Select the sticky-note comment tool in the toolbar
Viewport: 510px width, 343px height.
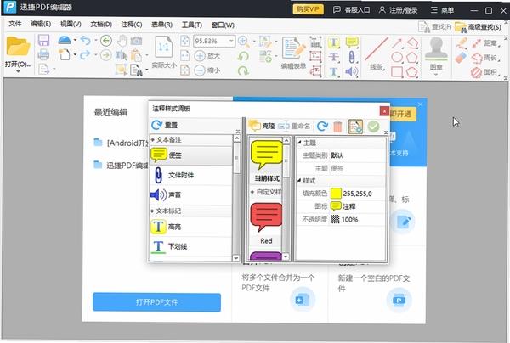tap(352, 42)
